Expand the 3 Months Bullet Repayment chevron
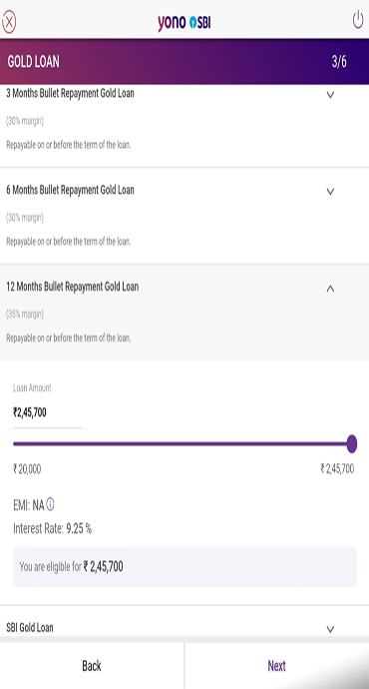This screenshot has width=369, height=689. pos(330,95)
